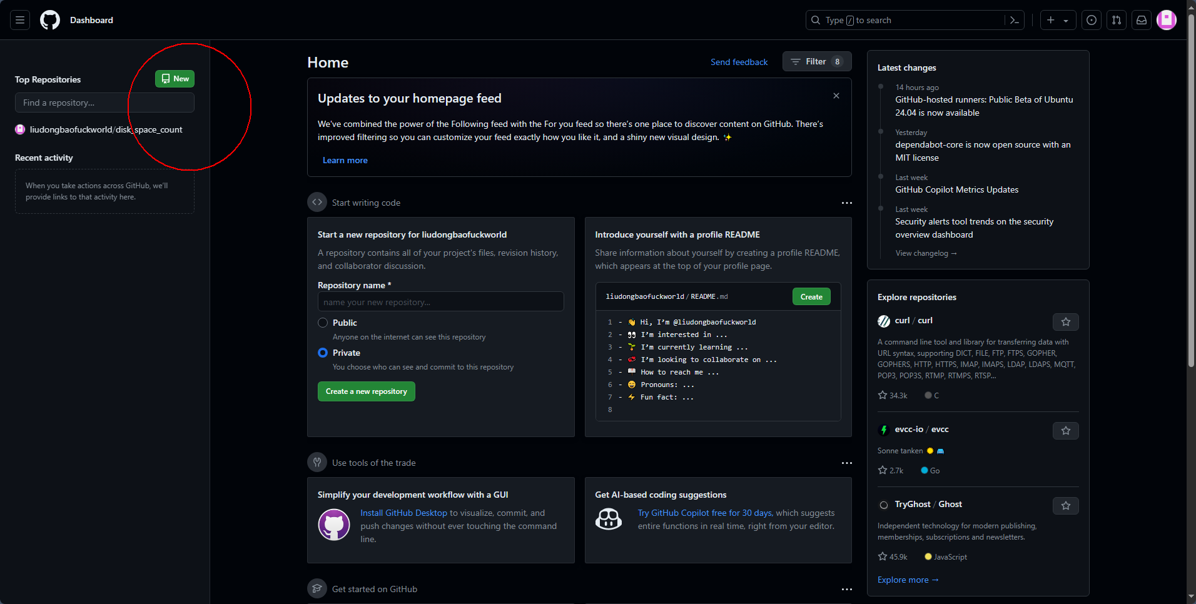Open Ubuntu 24.04 runners changelog entry
Image resolution: width=1196 pixels, height=604 pixels.
coord(984,106)
